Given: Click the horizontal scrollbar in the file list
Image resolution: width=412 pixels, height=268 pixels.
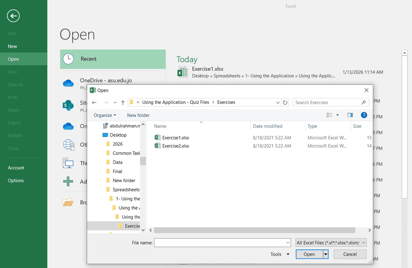Looking at the screenshot, I should tap(254, 230).
